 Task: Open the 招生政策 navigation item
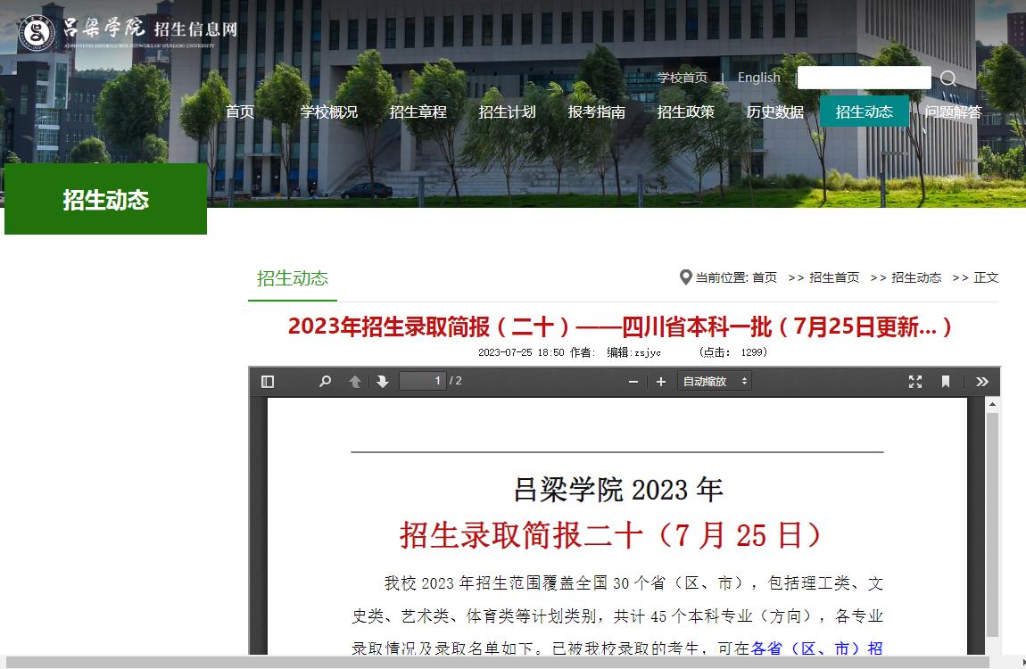click(x=686, y=111)
